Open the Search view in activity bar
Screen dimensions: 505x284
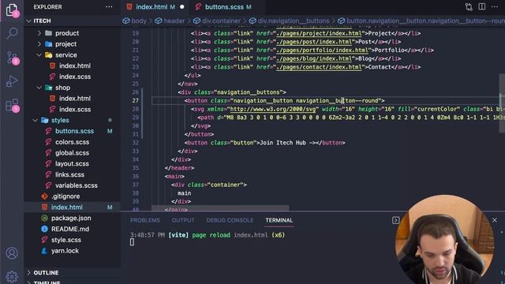coord(12,32)
